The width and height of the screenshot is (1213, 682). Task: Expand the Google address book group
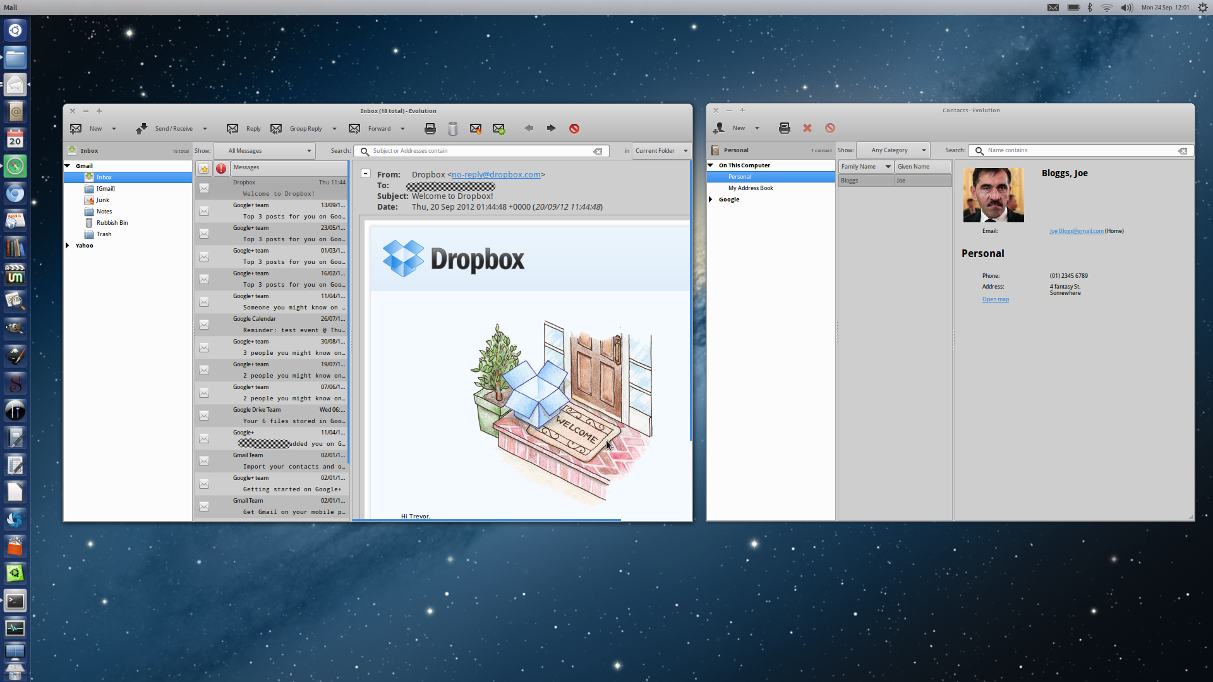(711, 200)
